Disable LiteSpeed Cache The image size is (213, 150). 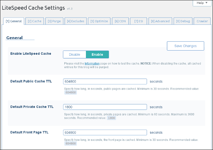click(74, 54)
